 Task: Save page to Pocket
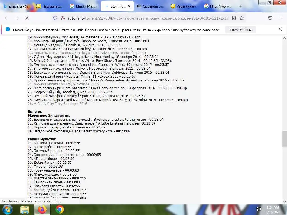(x=270, y=18)
